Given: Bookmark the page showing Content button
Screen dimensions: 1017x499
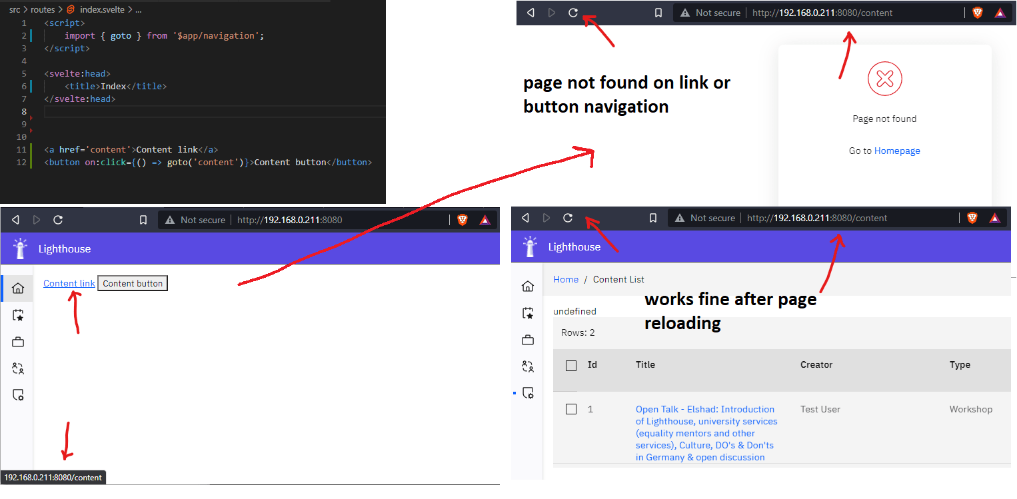Looking at the screenshot, I should 143,220.
